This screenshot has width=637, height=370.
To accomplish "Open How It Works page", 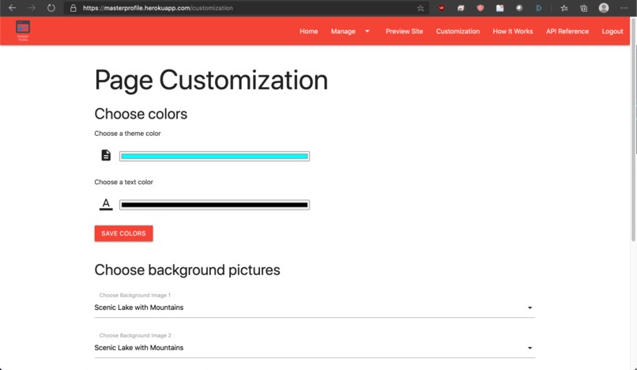I will [x=513, y=32].
